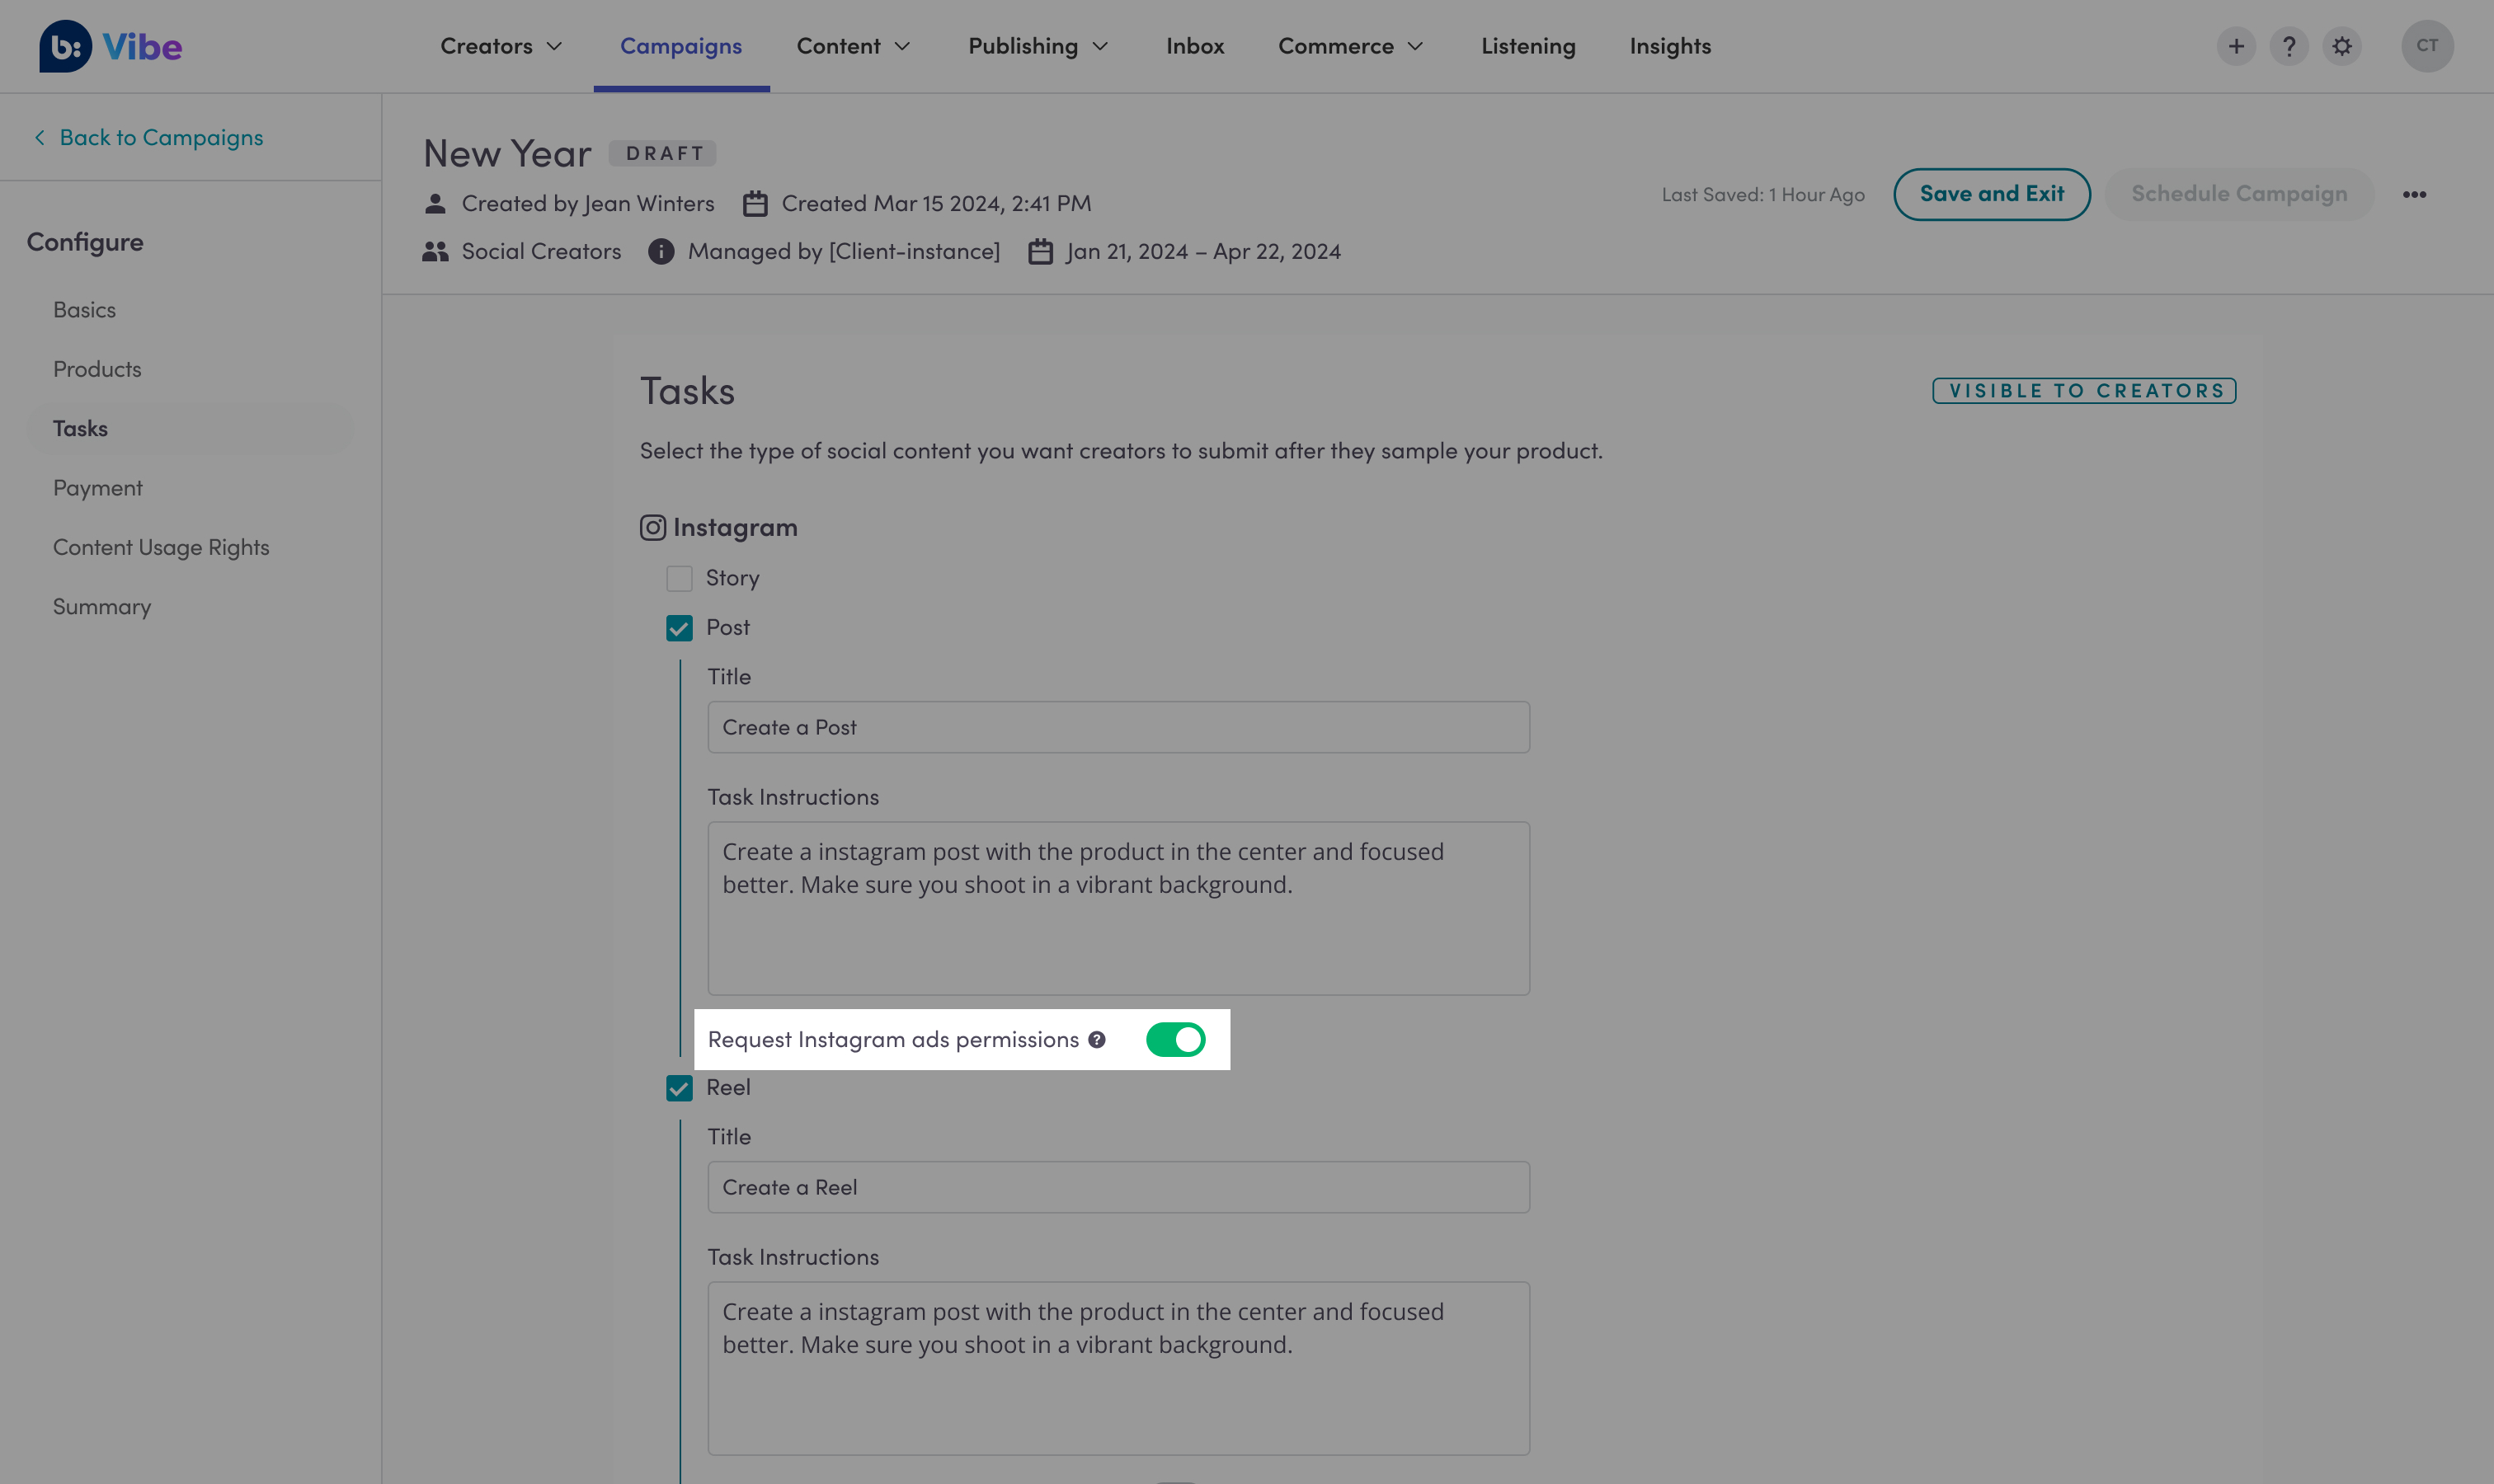Click the CT user avatar
This screenshot has width=2494, height=1484.
[x=2427, y=46]
